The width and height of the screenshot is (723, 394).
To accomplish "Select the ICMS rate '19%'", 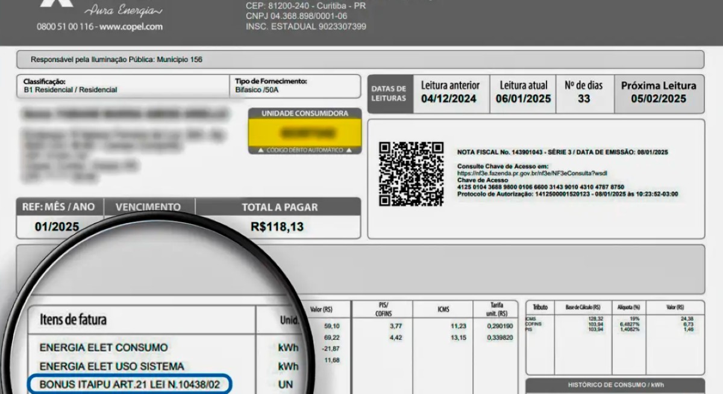I will click(x=634, y=319).
